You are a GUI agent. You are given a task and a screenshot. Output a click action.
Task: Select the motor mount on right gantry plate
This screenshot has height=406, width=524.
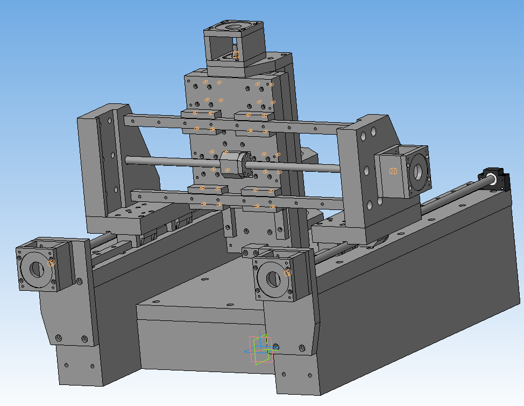[403, 172]
